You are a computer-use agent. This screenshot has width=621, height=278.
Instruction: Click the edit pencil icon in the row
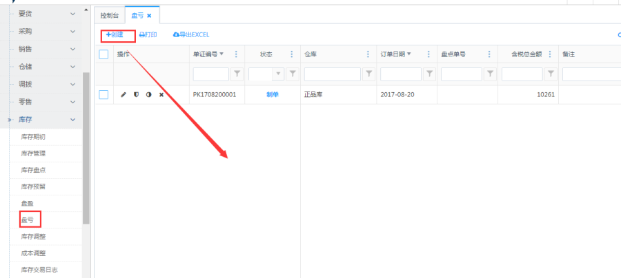pos(124,95)
